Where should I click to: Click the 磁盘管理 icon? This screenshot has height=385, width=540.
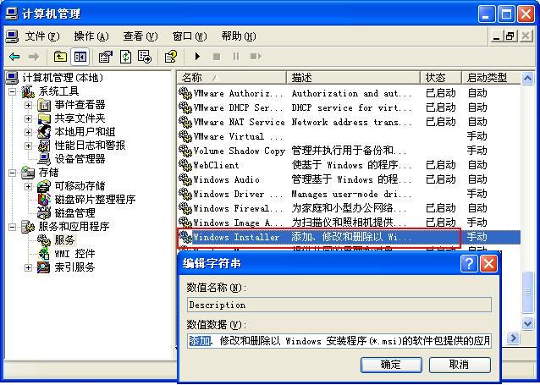tap(44, 213)
